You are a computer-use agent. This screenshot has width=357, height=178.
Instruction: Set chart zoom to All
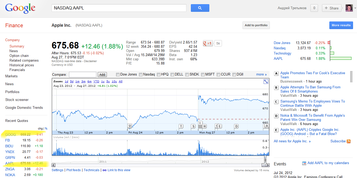tap(121, 82)
